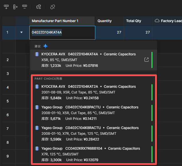Click Unit Price ¥0.14211 text
The image size is (182, 166).
point(81,119)
